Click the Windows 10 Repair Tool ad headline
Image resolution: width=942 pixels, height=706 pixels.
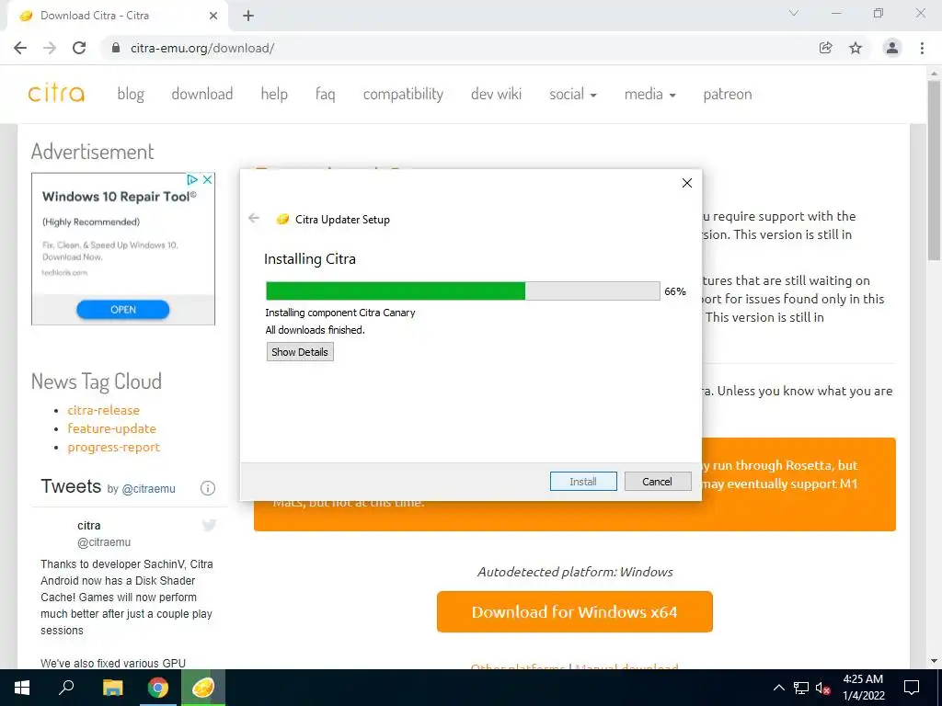[x=119, y=197]
